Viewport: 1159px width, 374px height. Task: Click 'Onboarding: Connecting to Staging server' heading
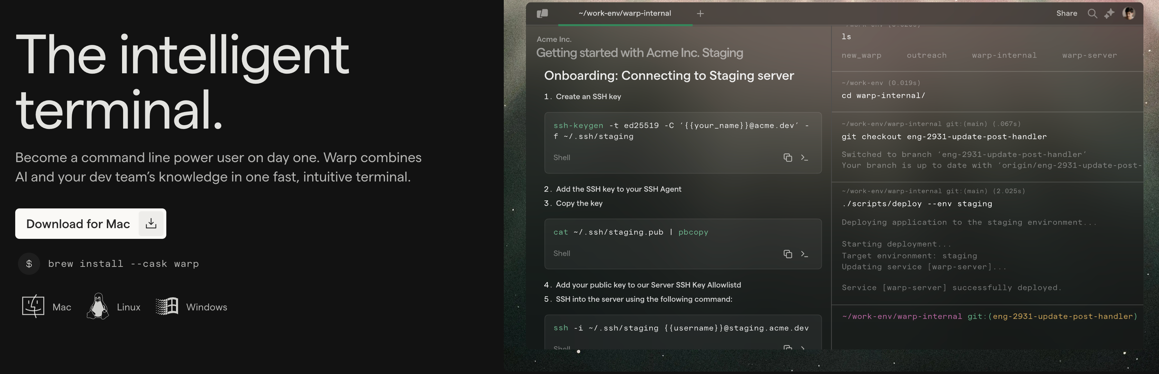669,75
